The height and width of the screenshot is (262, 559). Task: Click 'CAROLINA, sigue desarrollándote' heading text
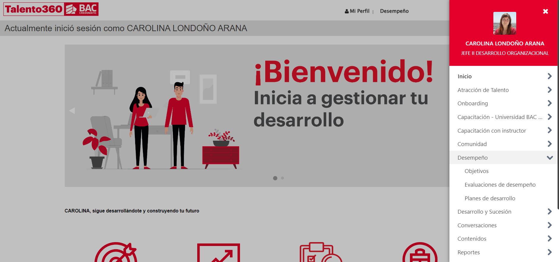coord(132,211)
